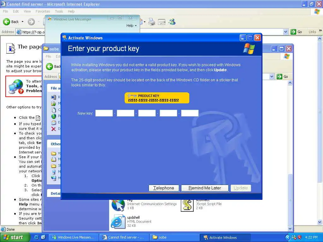This screenshot has width=323, height=242.
Task: Click Internet Explorer quick launch icon
Action: pyautogui.click(x=36, y=237)
